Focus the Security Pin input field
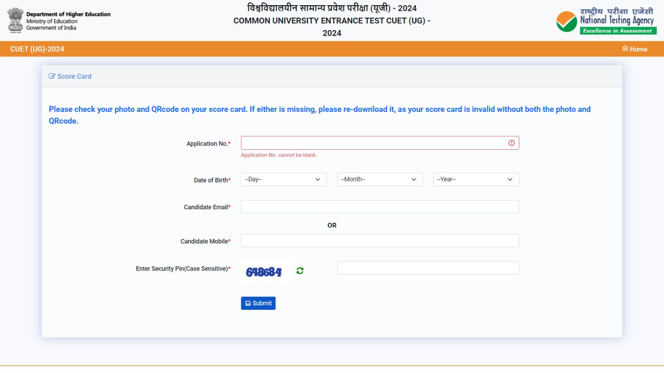 428,268
